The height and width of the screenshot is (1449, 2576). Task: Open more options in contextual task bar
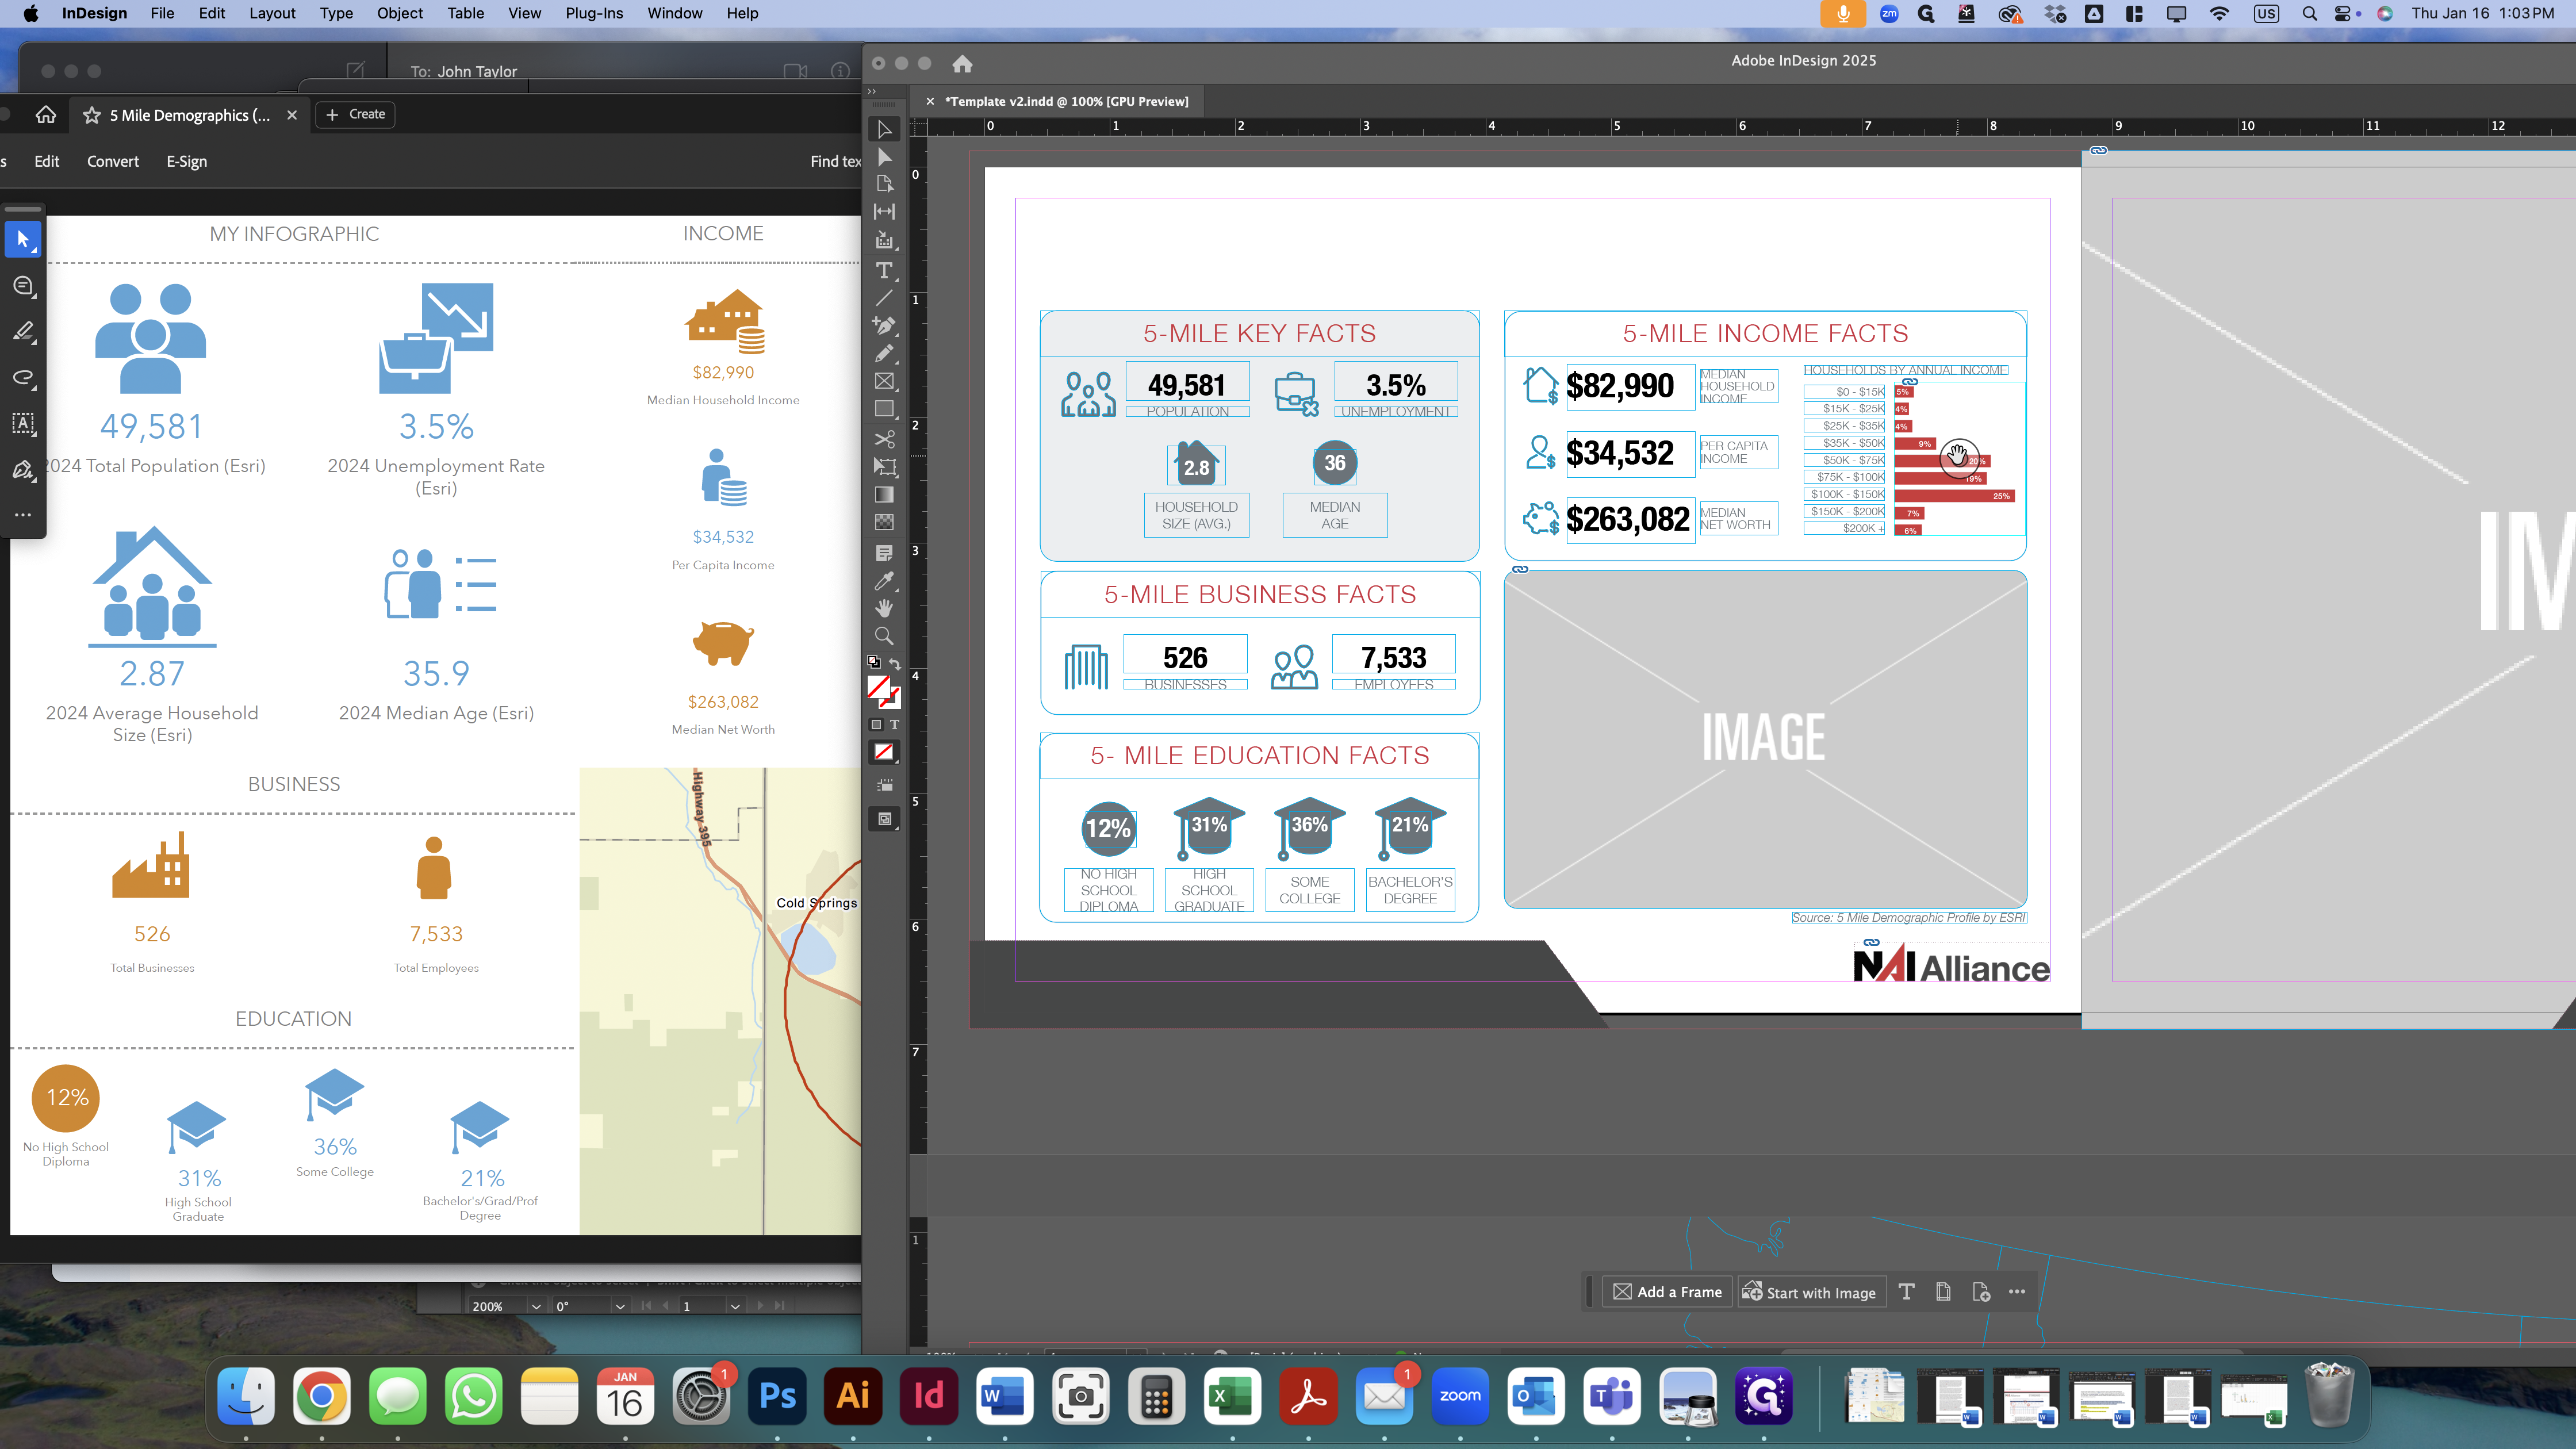2017,1292
